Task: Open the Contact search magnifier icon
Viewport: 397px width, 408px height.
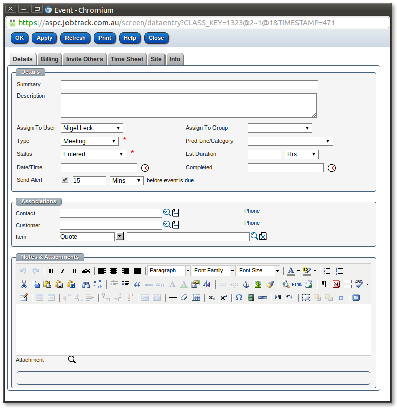Action: (167, 213)
